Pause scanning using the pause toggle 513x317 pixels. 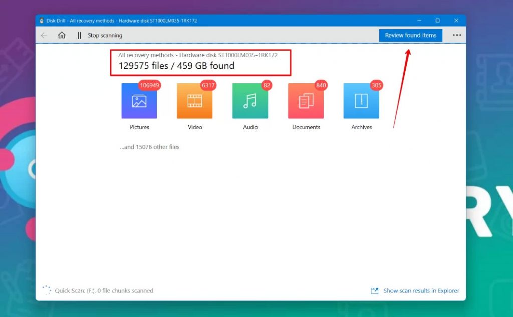click(79, 35)
